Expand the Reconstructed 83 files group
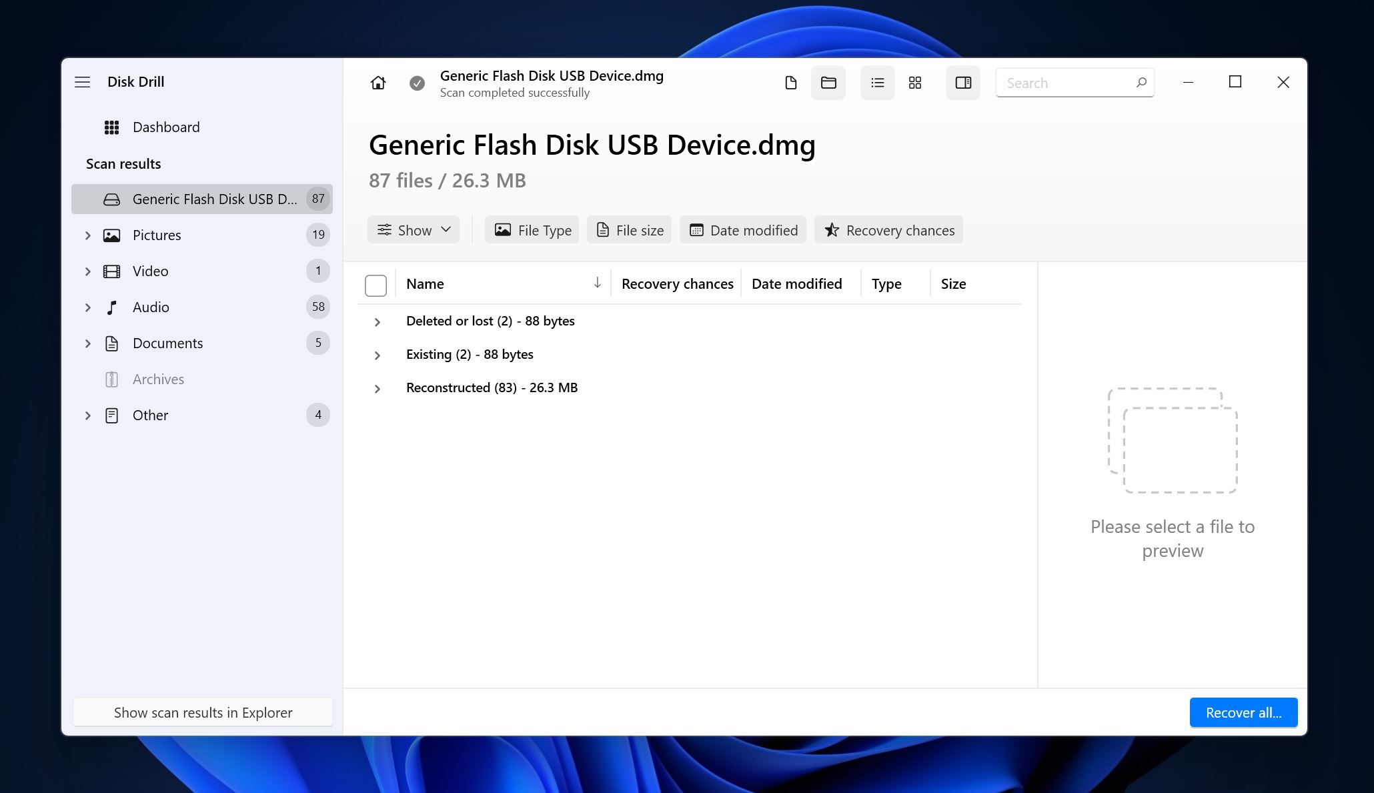The height and width of the screenshot is (793, 1374). (378, 387)
